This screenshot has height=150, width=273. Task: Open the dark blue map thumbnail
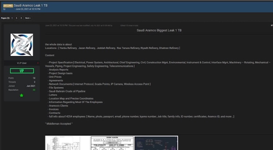pyautogui.click(x=156, y=143)
